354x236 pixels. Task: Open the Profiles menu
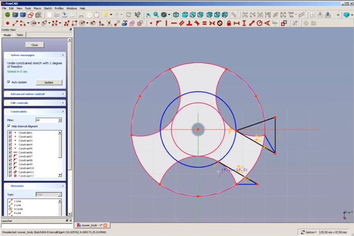pyautogui.click(x=59, y=8)
